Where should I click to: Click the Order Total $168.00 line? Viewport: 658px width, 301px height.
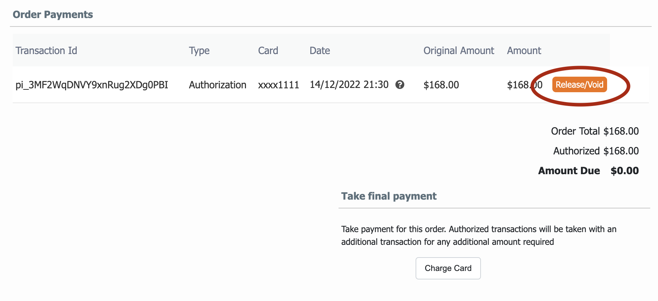click(x=594, y=131)
